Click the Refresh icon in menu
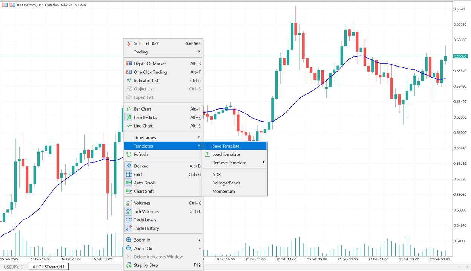Viewport: 471px width, 271px height. 129,155
